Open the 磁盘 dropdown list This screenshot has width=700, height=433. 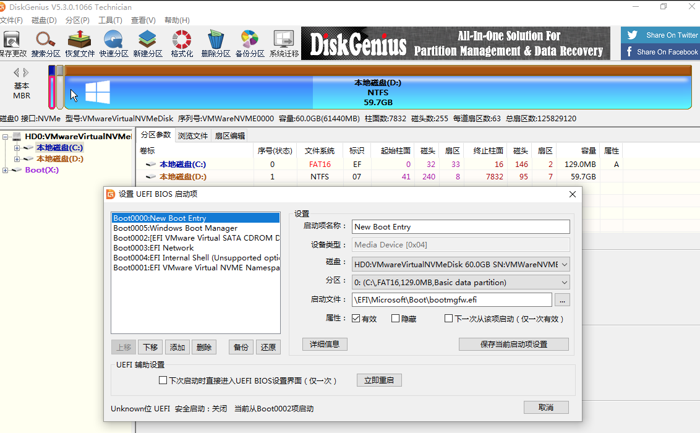563,264
